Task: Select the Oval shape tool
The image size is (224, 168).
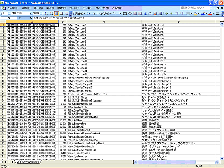Action: (130, 13)
